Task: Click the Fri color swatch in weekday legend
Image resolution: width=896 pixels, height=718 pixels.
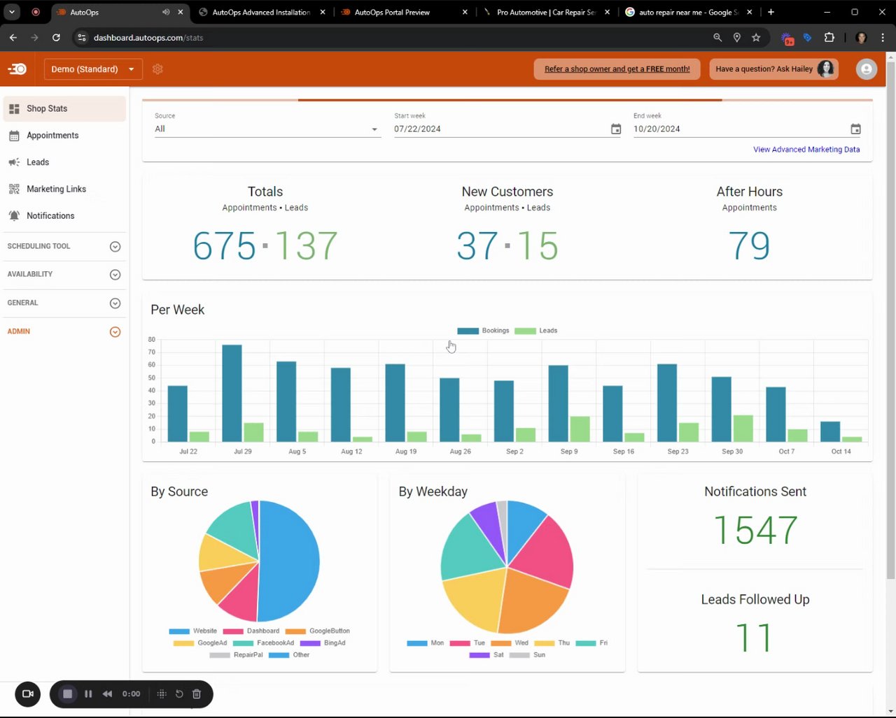Action: [x=586, y=642]
